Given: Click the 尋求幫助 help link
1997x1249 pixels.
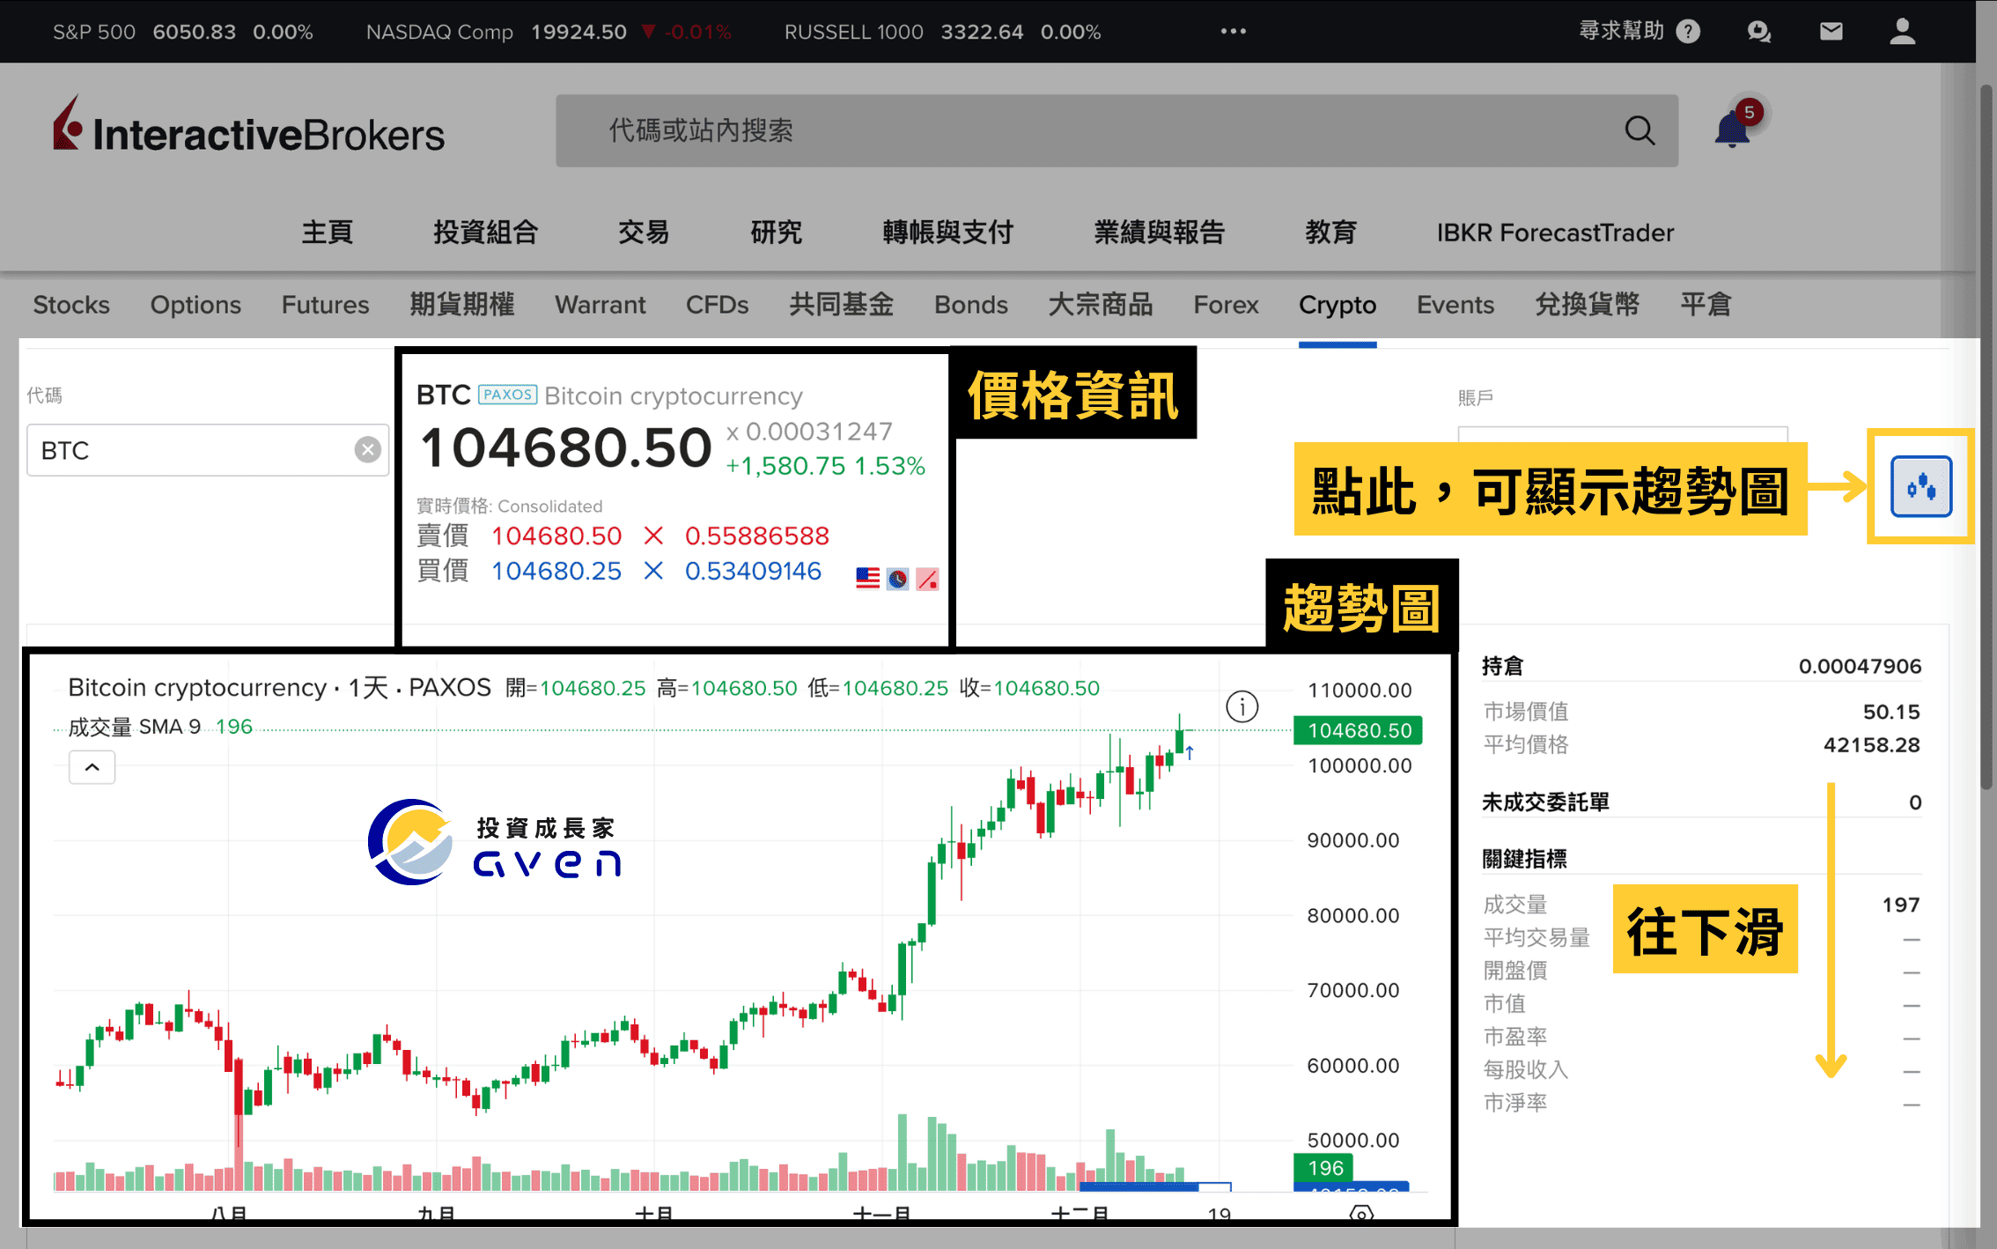Looking at the screenshot, I should click(1621, 32).
